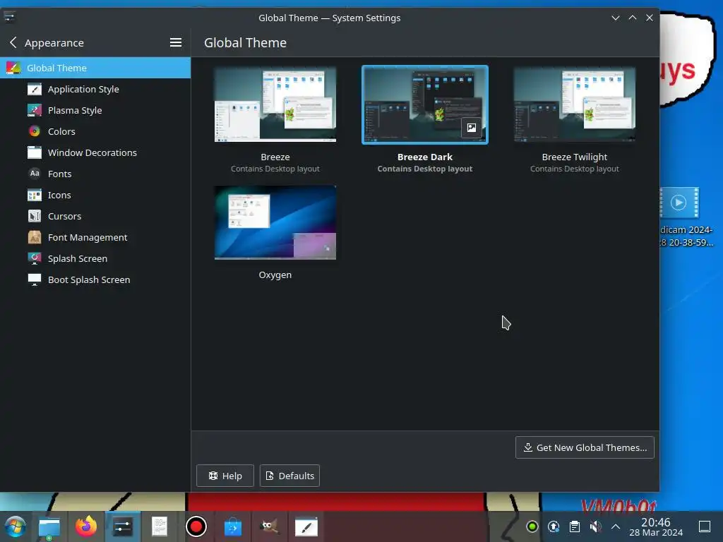Open the Colors settings page
The image size is (723, 542).
coord(95,131)
